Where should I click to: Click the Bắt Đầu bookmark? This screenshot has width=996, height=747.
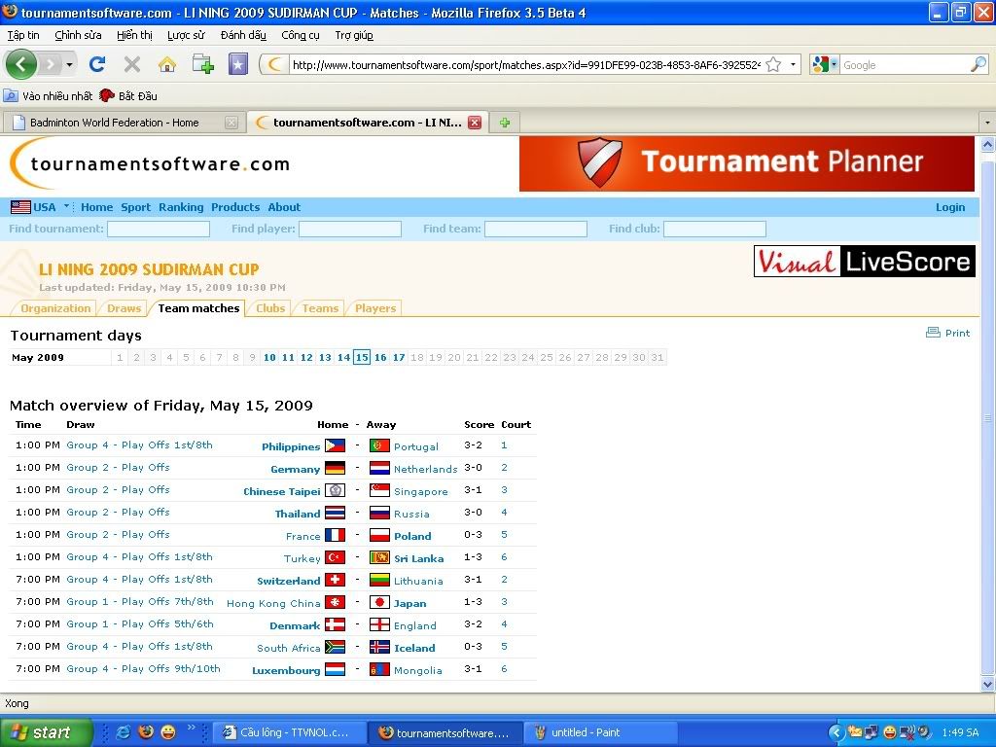click(x=128, y=96)
